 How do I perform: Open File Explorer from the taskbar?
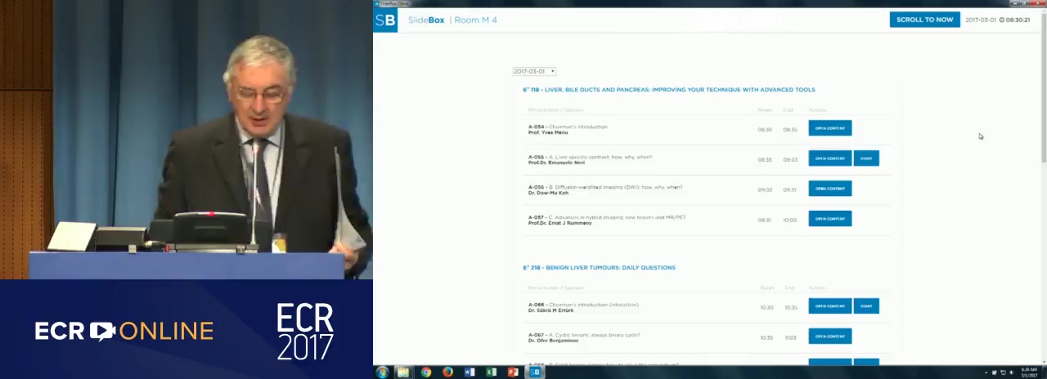[403, 372]
